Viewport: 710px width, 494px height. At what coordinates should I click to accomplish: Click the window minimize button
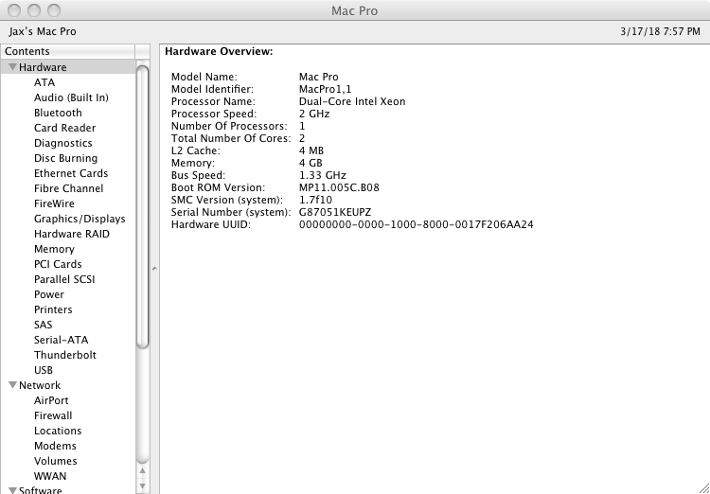pos(34,10)
